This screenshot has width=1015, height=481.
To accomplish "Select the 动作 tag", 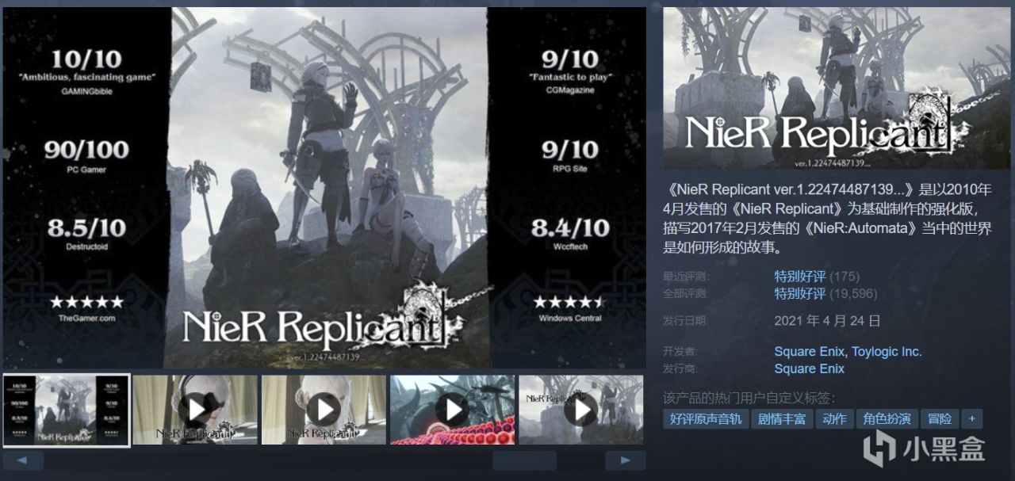I will [x=834, y=419].
